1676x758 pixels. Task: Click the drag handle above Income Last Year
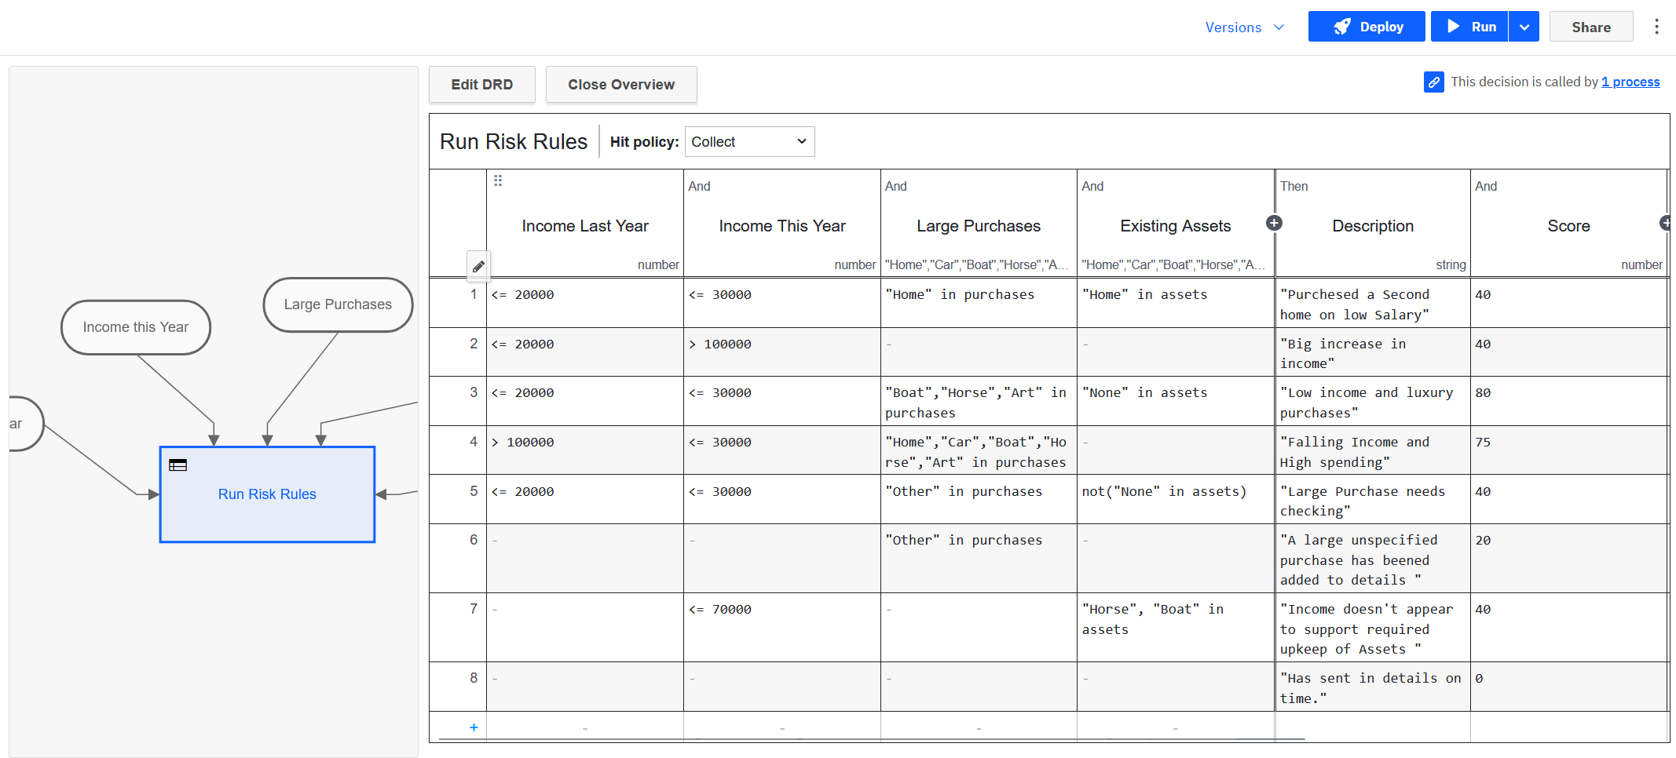[498, 181]
